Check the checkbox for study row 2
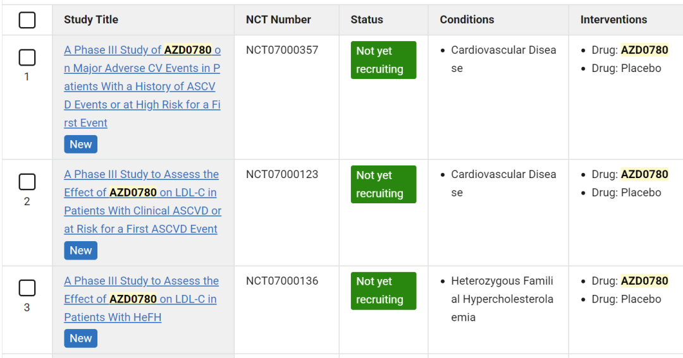 [x=27, y=182]
